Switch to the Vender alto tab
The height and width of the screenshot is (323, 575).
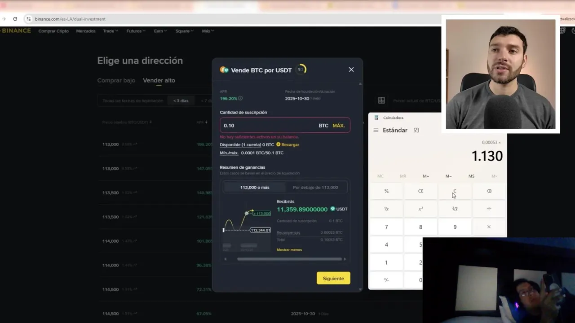click(159, 80)
